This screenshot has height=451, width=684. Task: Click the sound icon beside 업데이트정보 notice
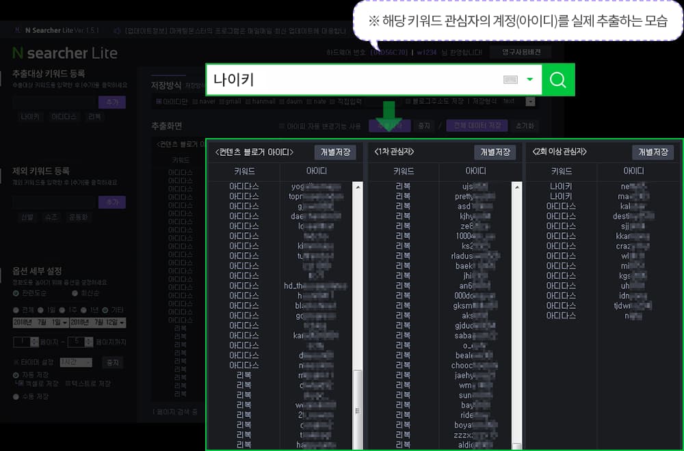tap(117, 31)
